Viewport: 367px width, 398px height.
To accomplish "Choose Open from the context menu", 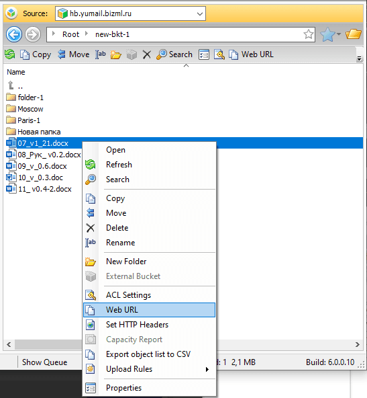I will 150,150.
